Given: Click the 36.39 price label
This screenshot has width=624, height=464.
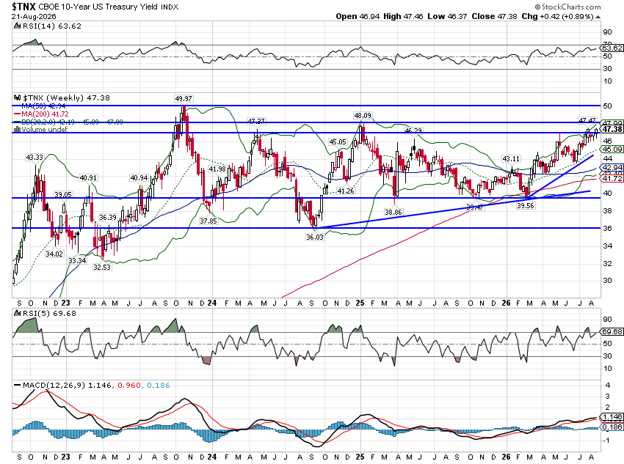Looking at the screenshot, I should click(x=108, y=218).
